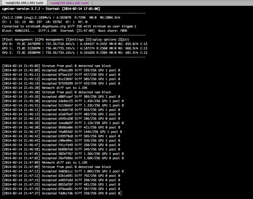Click the Best share: 709K value
The image size is (253, 199).
(x=113, y=31)
